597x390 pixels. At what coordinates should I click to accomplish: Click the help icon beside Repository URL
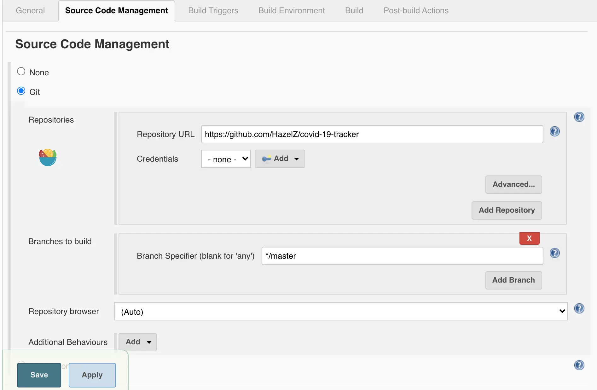coord(554,131)
